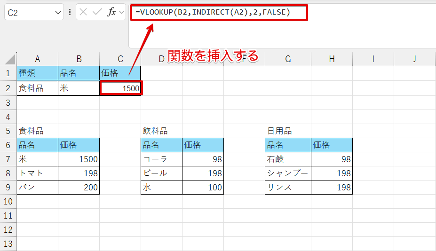Click the Name Box resize handle dots

click(70, 12)
